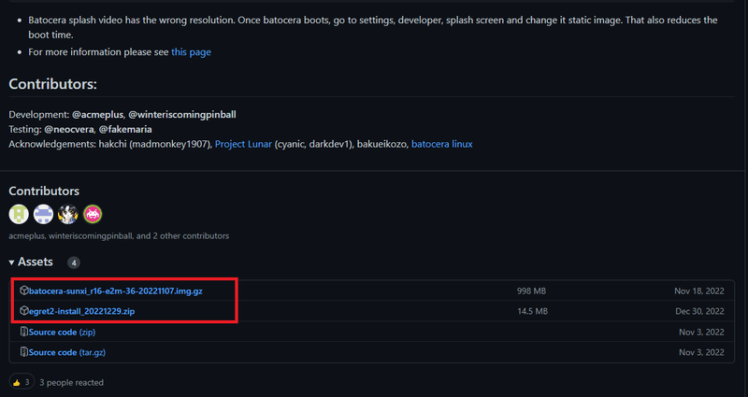
Task: Click the Nov 18, 2022 date
Action: pos(698,291)
